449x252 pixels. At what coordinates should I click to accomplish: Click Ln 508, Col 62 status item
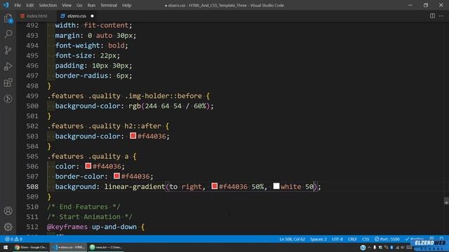pyautogui.click(x=292, y=239)
